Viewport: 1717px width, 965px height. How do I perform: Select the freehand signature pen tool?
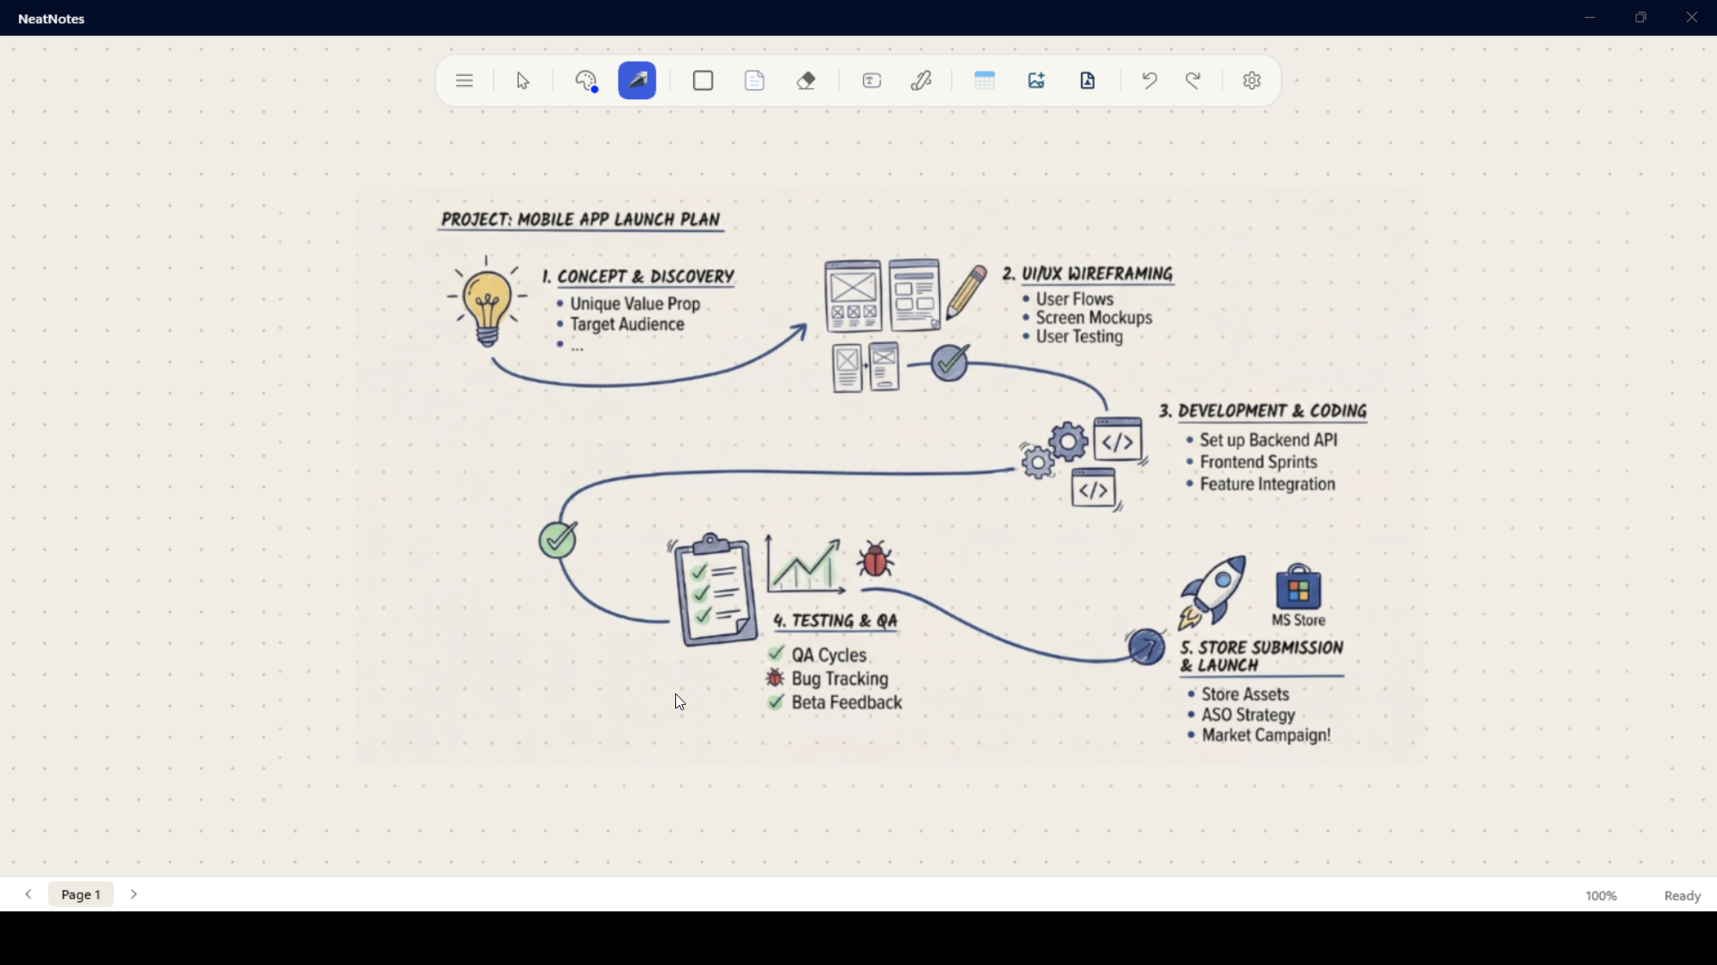922,80
